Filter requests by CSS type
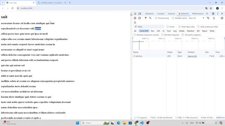Viewport: 225px width, 126px height. (159, 31)
